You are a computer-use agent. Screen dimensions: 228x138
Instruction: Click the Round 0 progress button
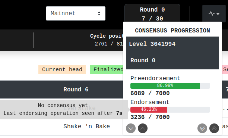(152, 13)
